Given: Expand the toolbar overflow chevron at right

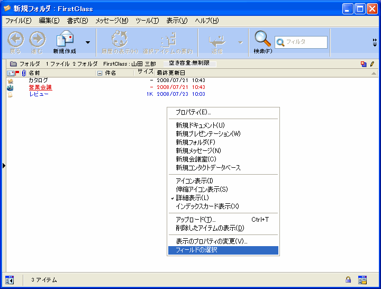Looking at the screenshot, I should [375, 42].
